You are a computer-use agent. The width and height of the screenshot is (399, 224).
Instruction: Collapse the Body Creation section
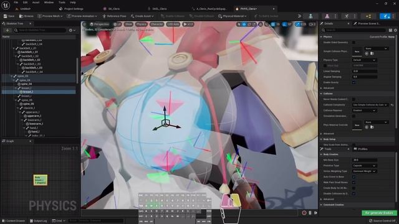[x=322, y=154]
